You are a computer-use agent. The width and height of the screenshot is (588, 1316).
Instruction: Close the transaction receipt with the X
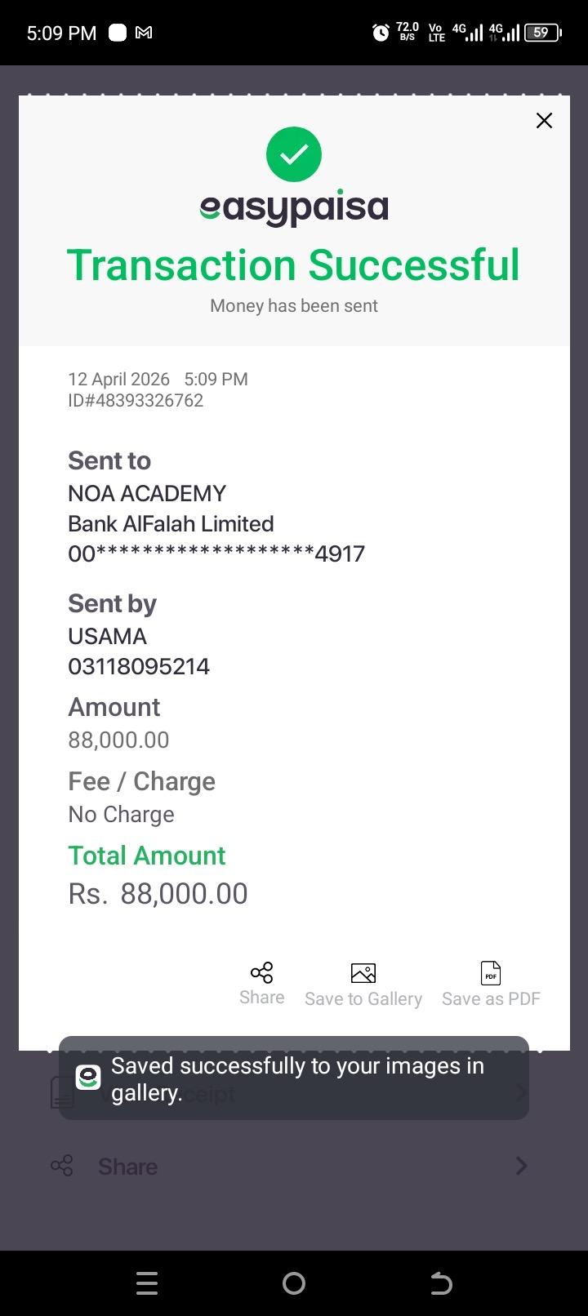(x=544, y=121)
